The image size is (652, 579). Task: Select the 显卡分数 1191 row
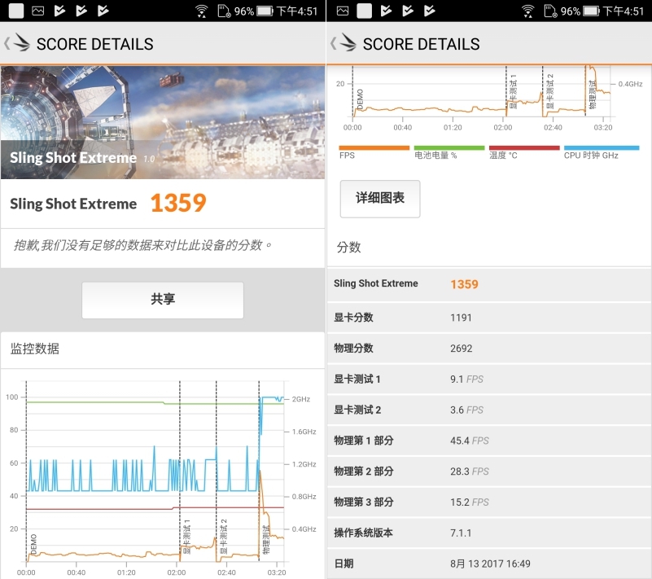click(x=488, y=318)
